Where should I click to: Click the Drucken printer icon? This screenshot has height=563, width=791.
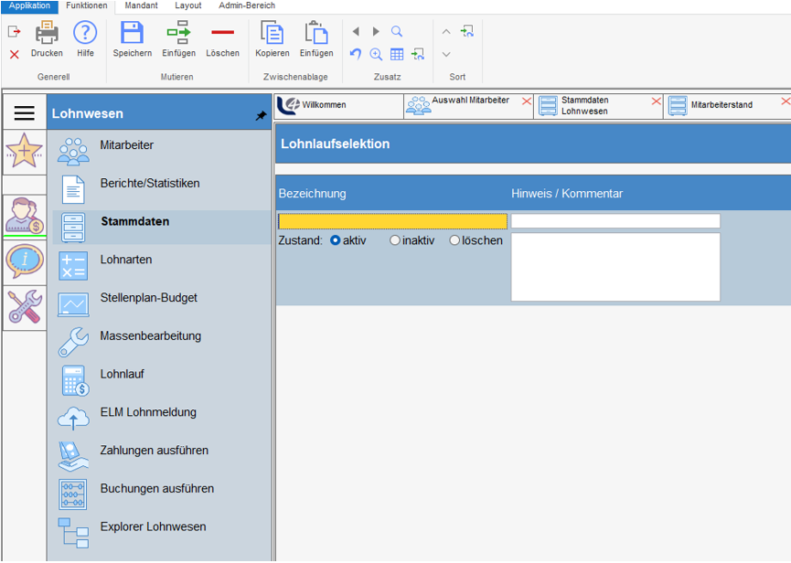(47, 34)
